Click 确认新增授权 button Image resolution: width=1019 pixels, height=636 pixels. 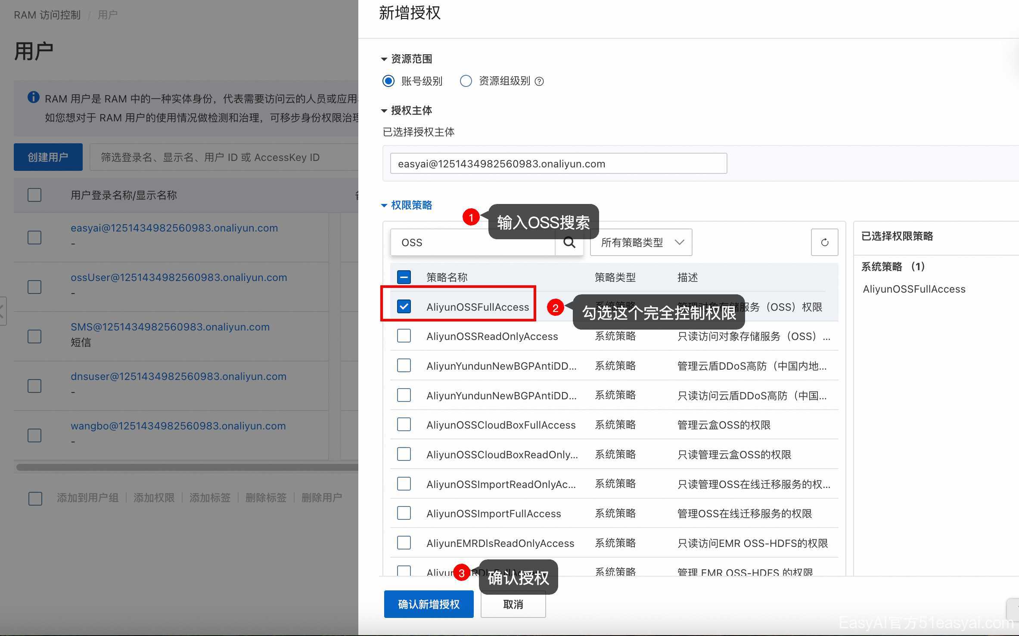[x=429, y=604]
